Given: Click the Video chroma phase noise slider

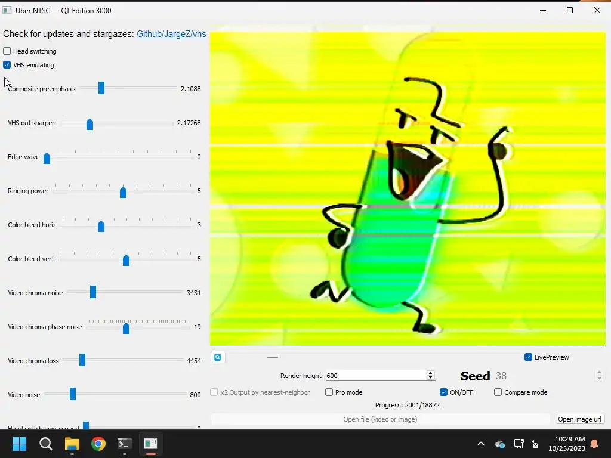Looking at the screenshot, I should pyautogui.click(x=138, y=327).
